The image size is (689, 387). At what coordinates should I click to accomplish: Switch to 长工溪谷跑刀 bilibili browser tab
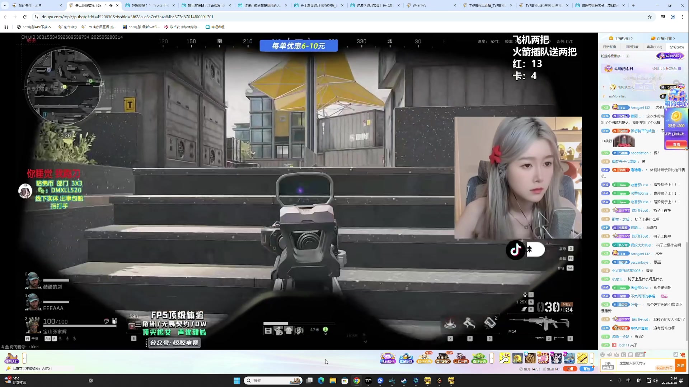pyautogui.click(x=319, y=5)
